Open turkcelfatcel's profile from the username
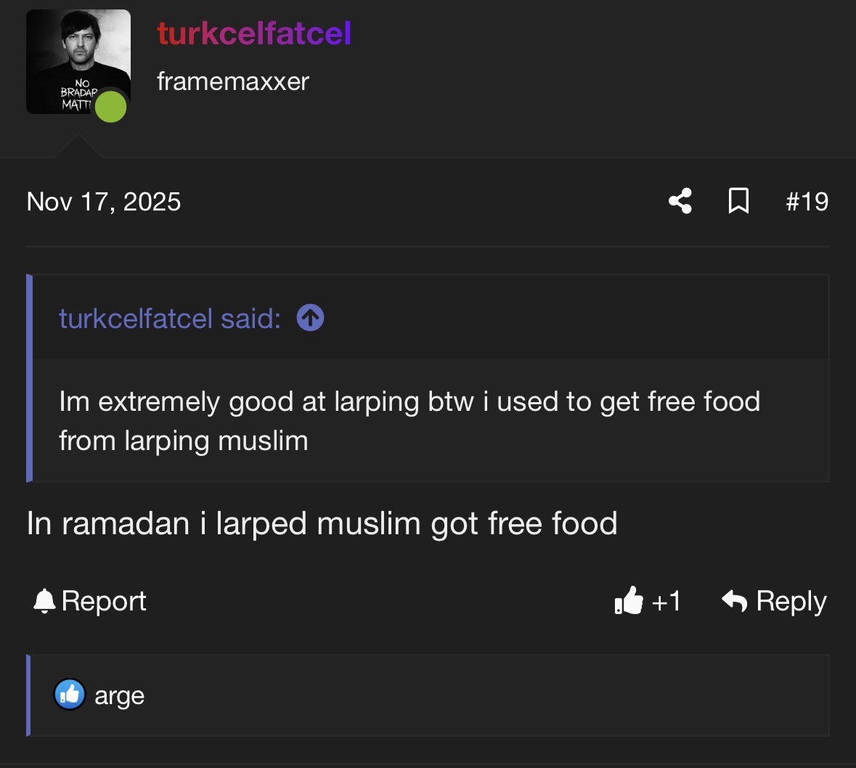The image size is (856, 768). click(254, 33)
